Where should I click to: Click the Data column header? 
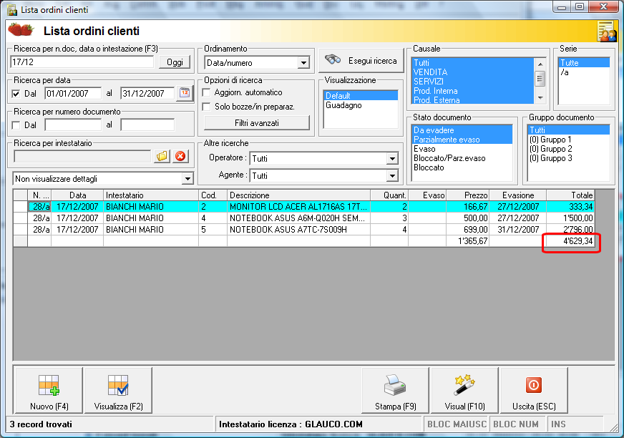[x=77, y=195]
